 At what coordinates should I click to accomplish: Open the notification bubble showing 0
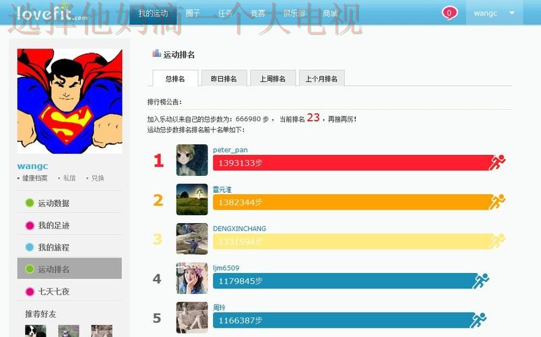449,13
